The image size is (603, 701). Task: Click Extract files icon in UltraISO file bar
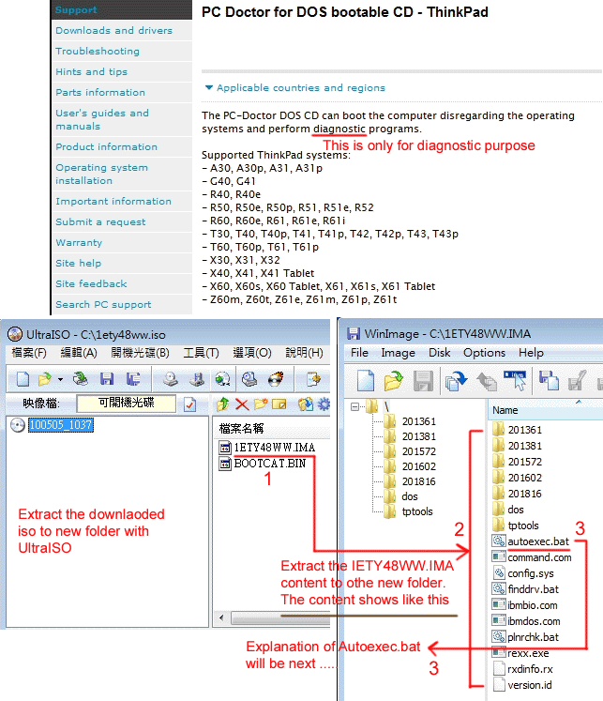tap(306, 404)
